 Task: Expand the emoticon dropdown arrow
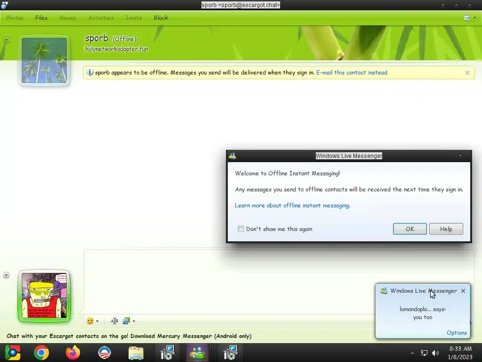tap(97, 321)
